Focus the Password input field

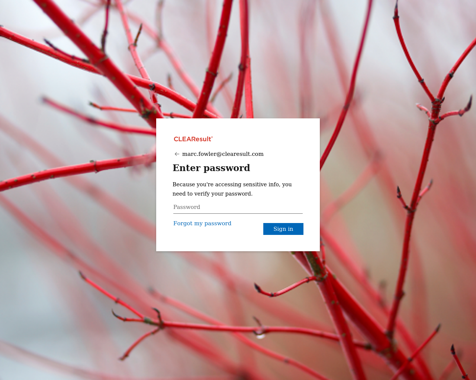click(238, 207)
